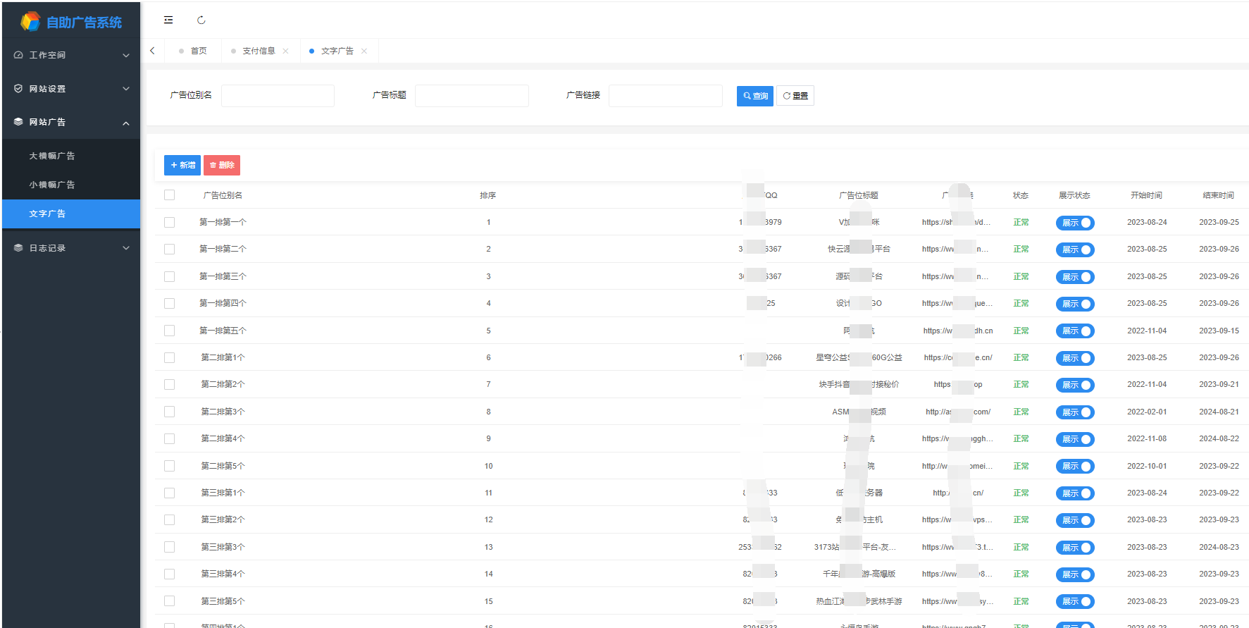Viewport: 1249px width, 628px height.
Task: Click the 第二排第4个 alias cell
Action: [223, 438]
